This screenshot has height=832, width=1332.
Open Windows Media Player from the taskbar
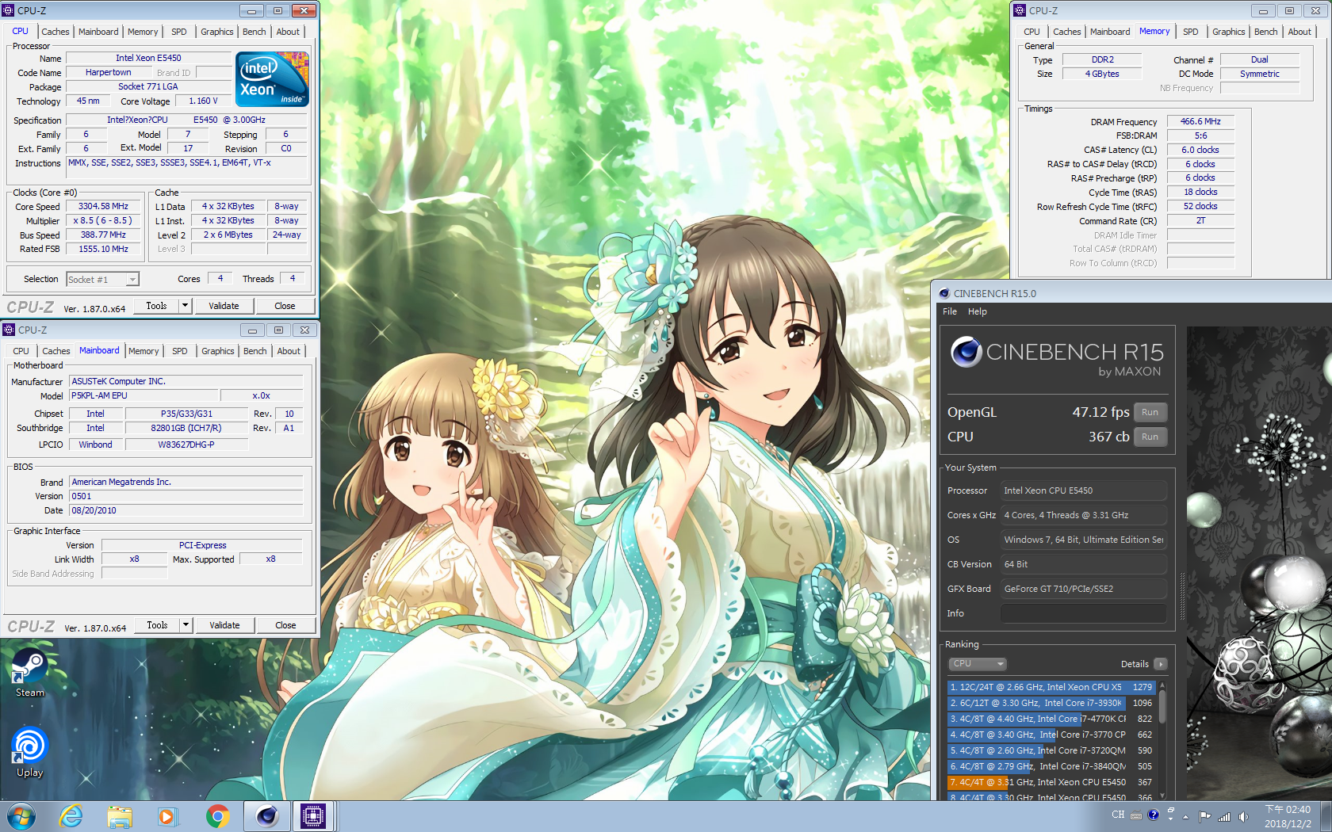166,816
